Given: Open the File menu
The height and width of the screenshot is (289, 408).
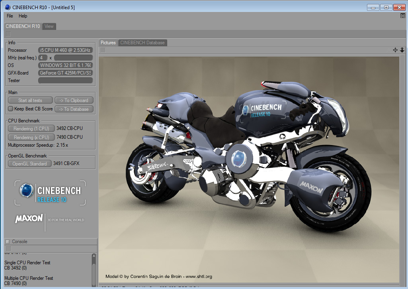Looking at the screenshot, I should 10,16.
